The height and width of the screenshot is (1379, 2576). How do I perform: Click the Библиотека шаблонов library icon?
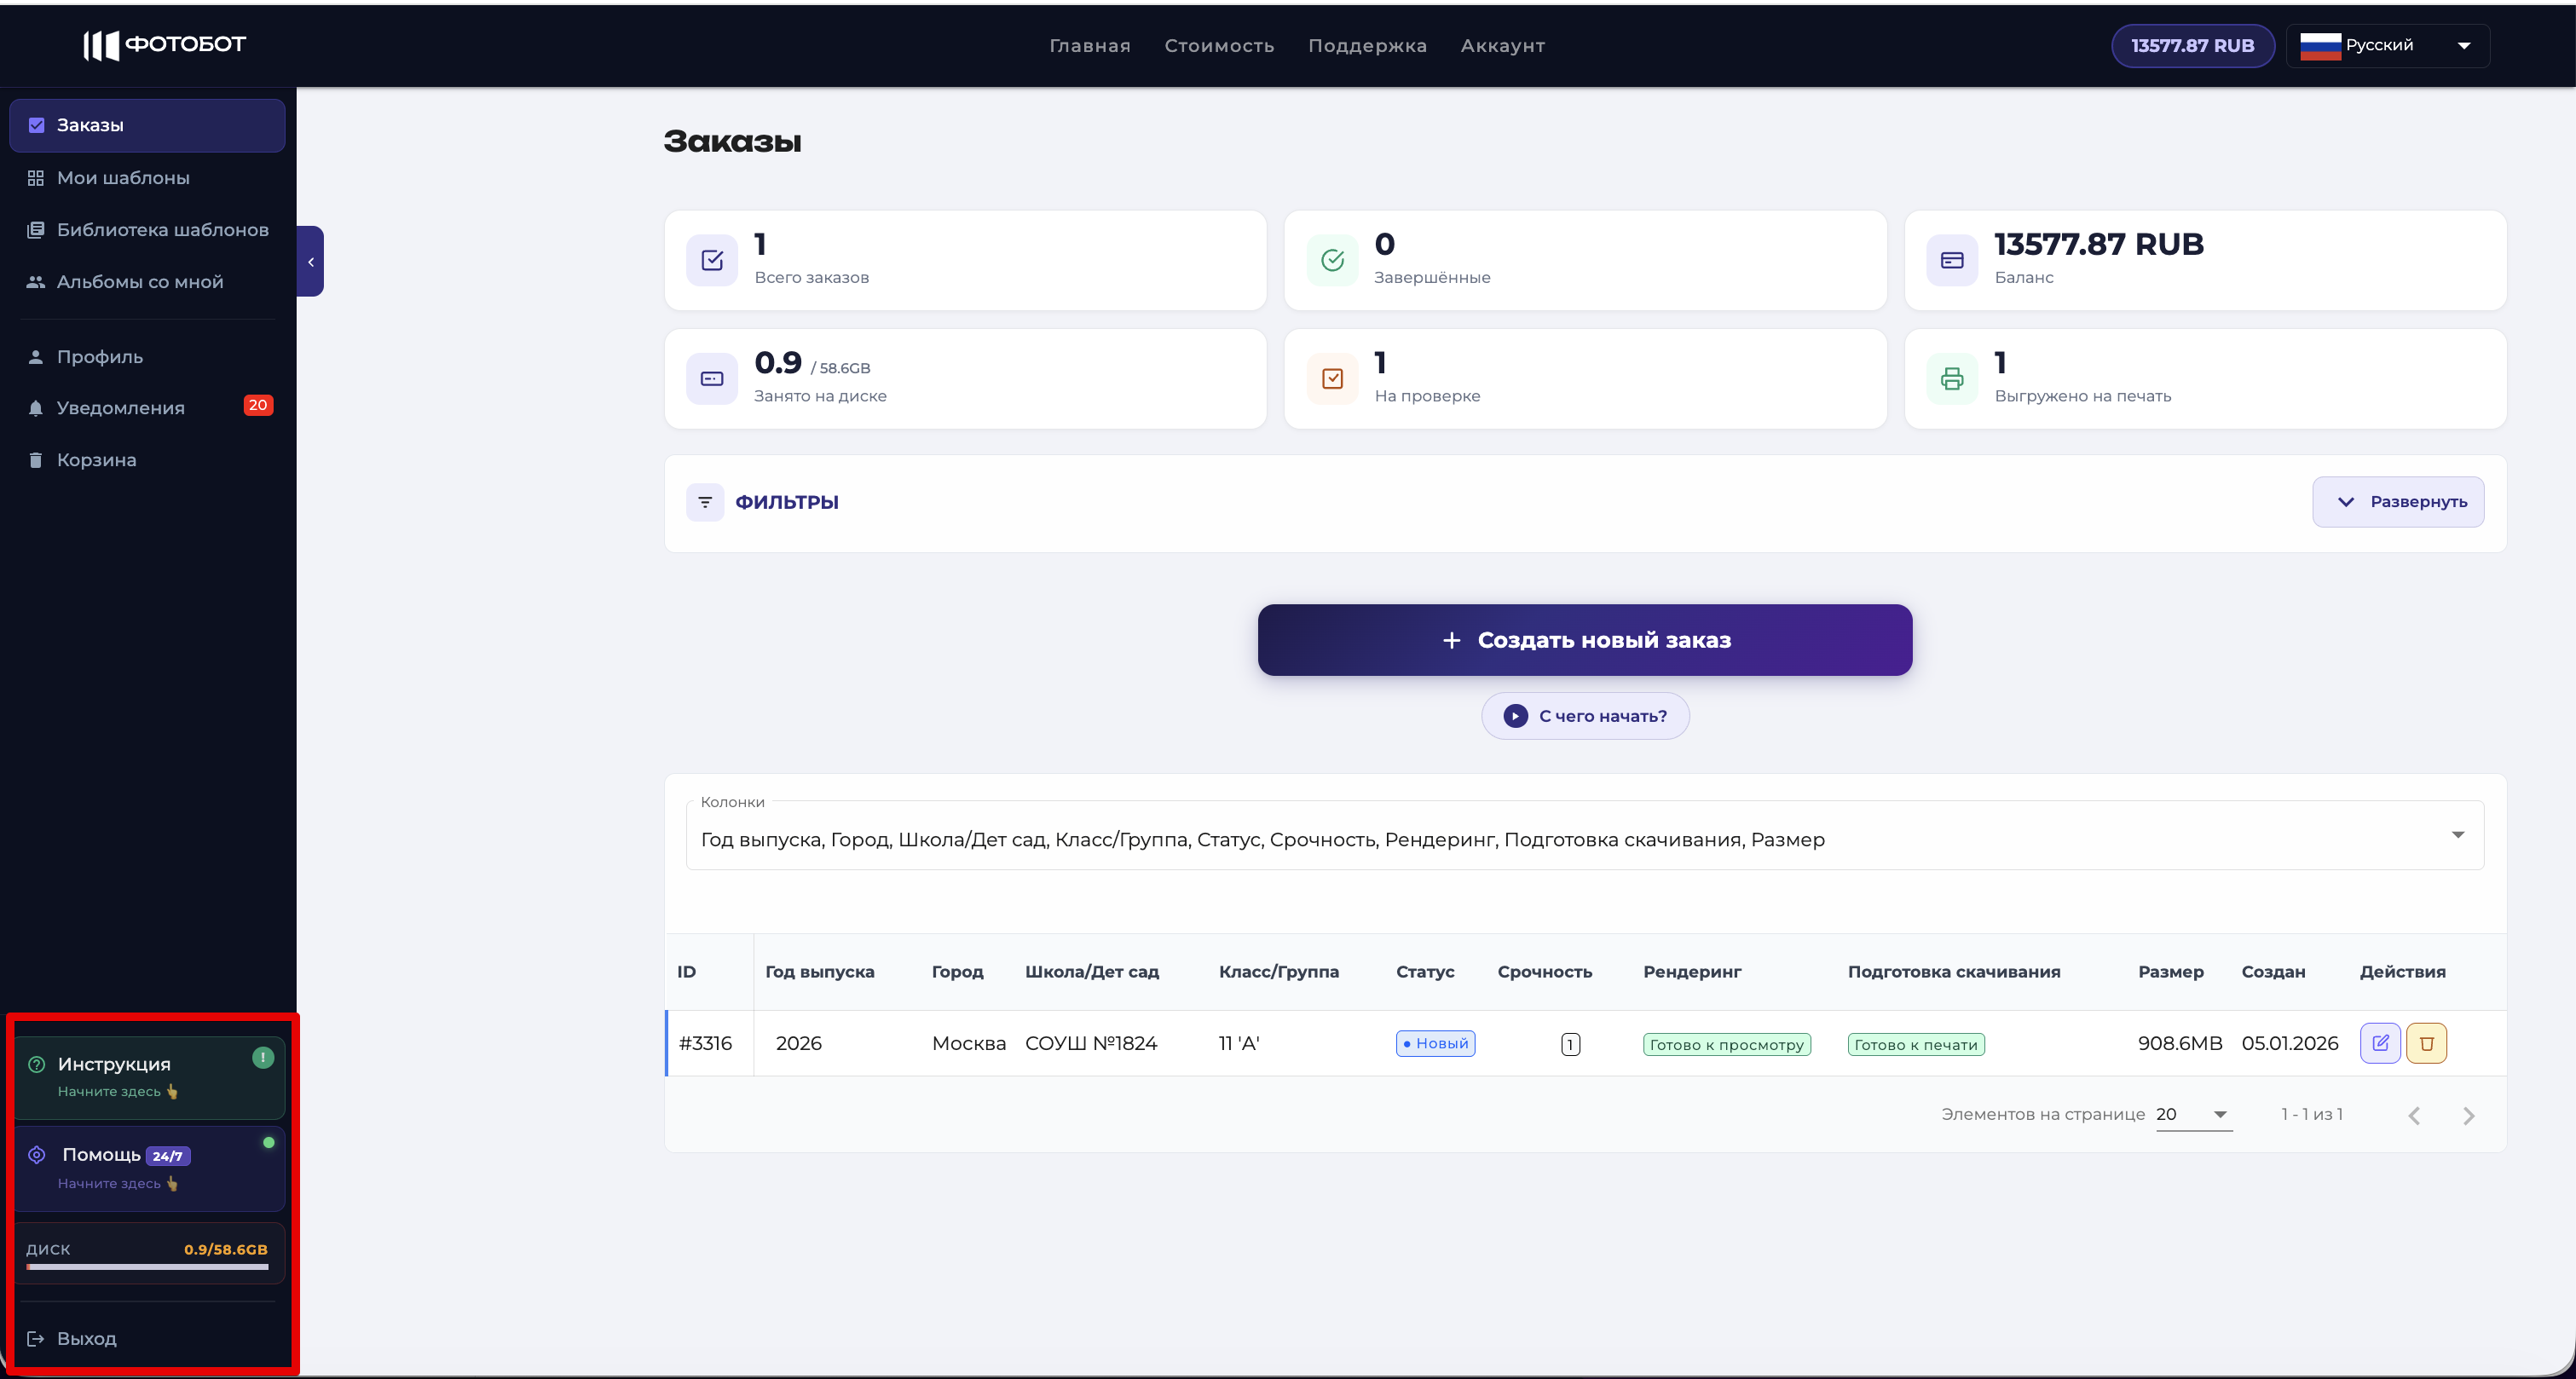(36, 230)
